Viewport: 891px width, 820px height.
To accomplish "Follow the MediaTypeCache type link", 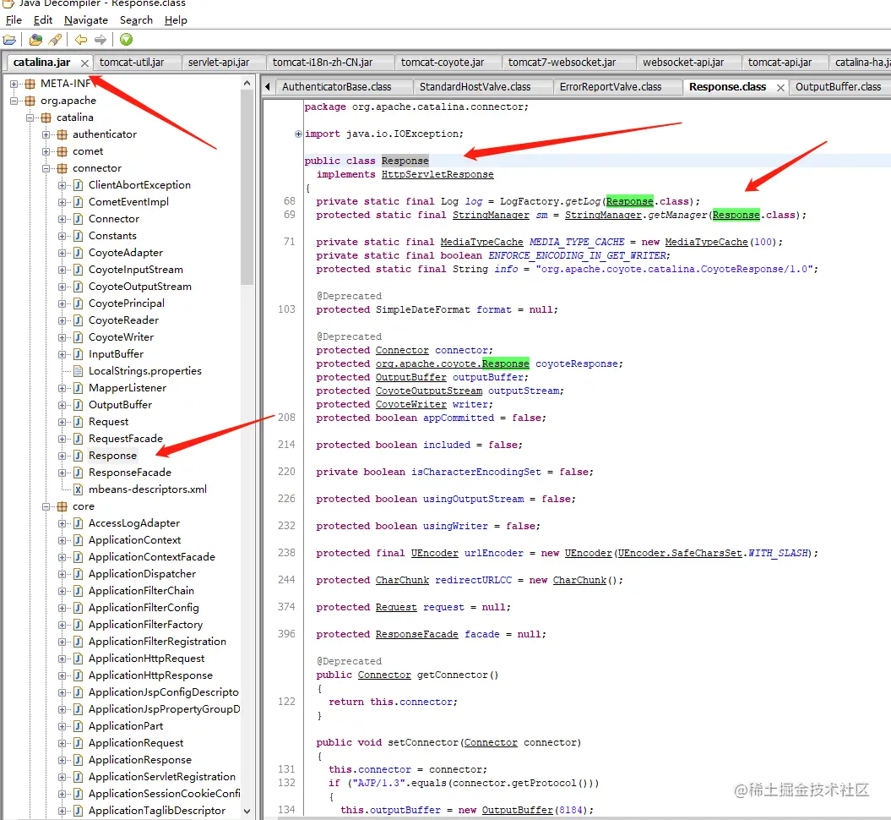I will [482, 243].
